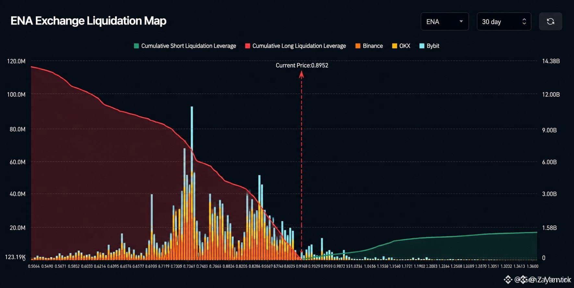Click the 12.00B right axis label

point(551,95)
